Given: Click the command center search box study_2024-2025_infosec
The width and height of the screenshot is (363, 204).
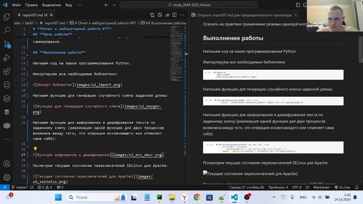Looking at the screenshot, I should tap(189, 5).
